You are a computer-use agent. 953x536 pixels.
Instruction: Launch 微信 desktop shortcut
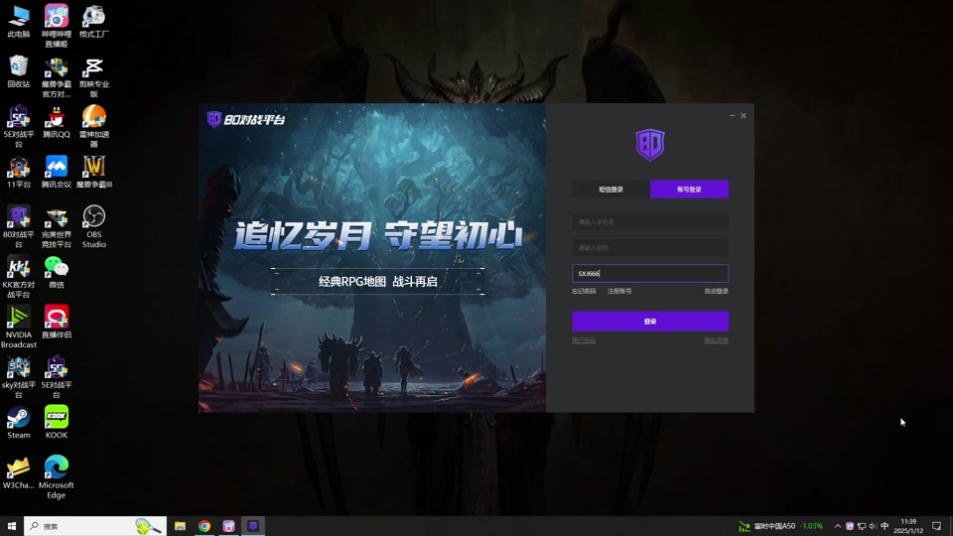click(56, 272)
